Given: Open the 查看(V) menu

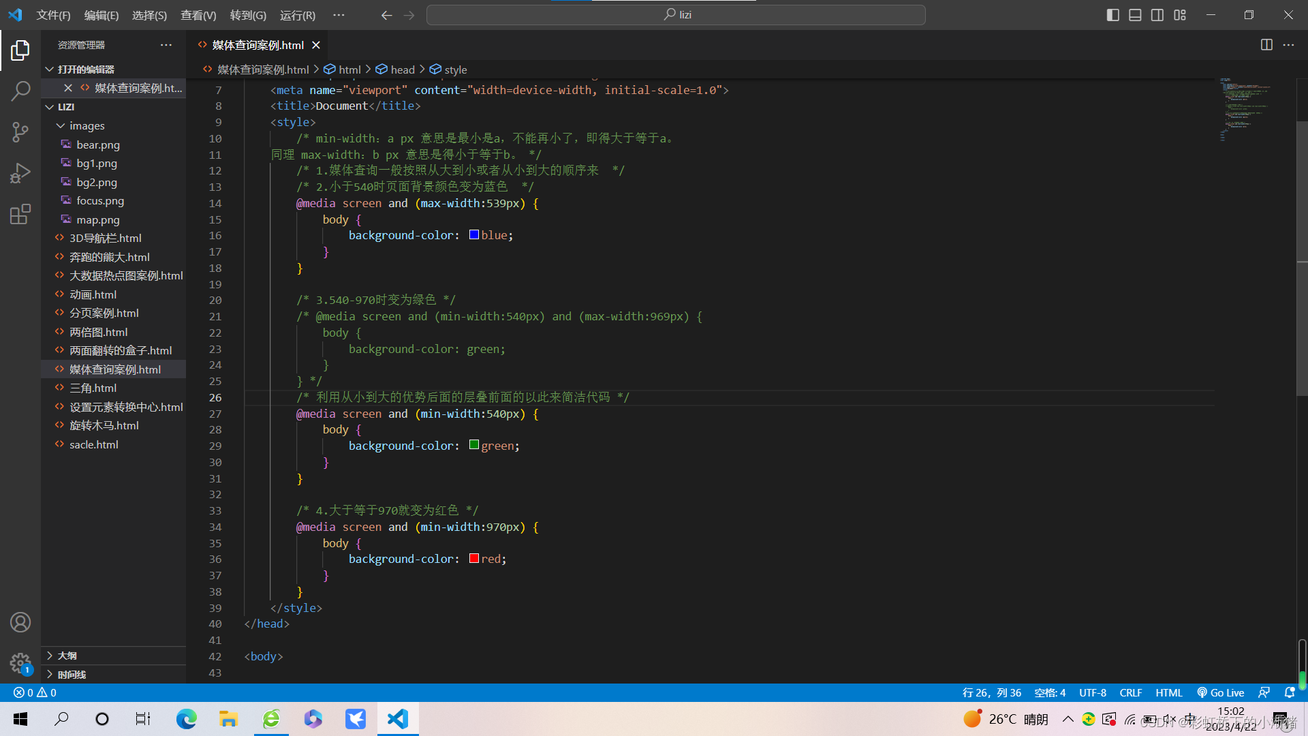Looking at the screenshot, I should 198,15.
